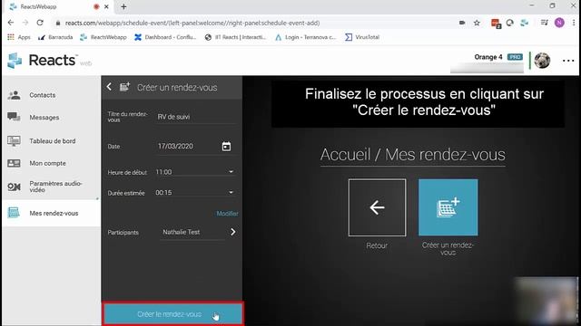This screenshot has height=326, width=581.
Task: Open Mon compte section
Action: 51,163
